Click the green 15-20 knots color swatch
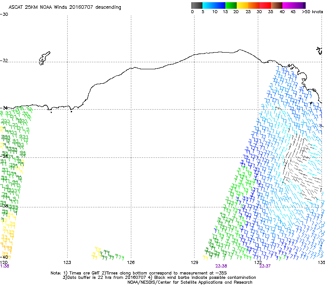Image resolution: width=325 pixels, height=285 pixels. click(x=231, y=5)
